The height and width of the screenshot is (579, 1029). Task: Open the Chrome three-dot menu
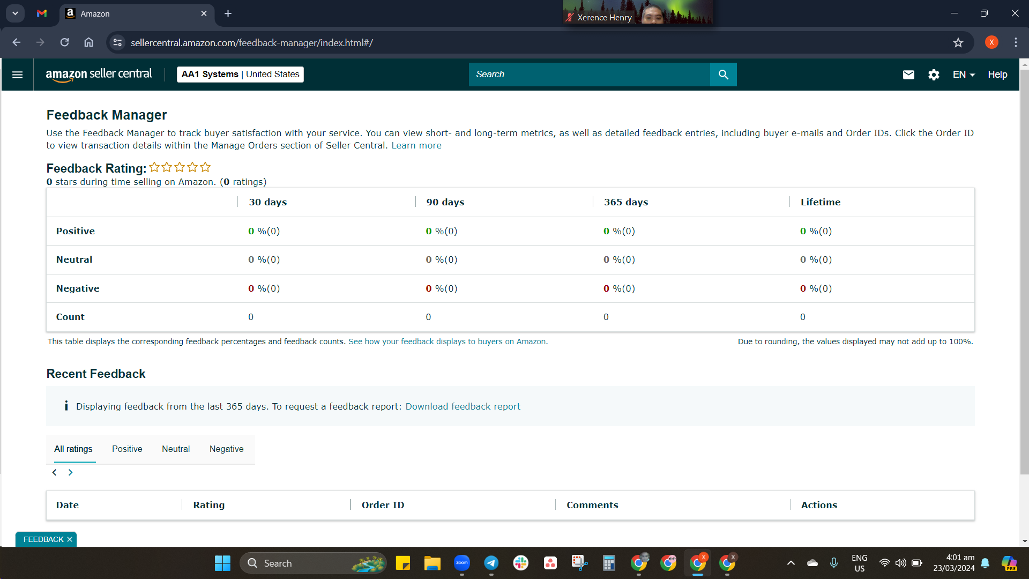point(1016,42)
